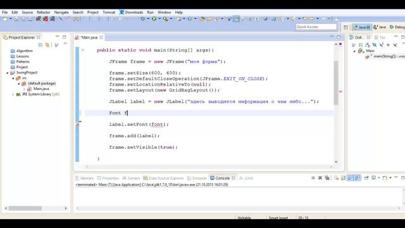This screenshot has width=405, height=228.
Task: Open the Run Last Tool dropdown arrow
Action: point(171,18)
